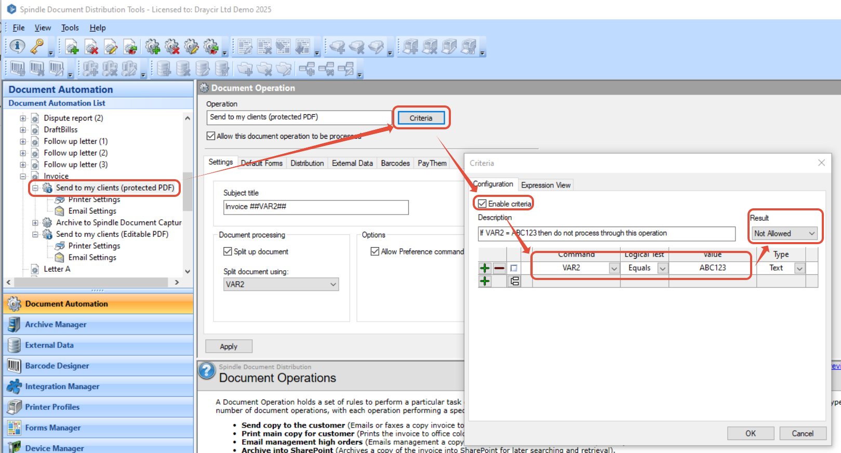Click the add operation gear icon
Image resolution: width=841 pixels, height=453 pixels.
coord(153,47)
